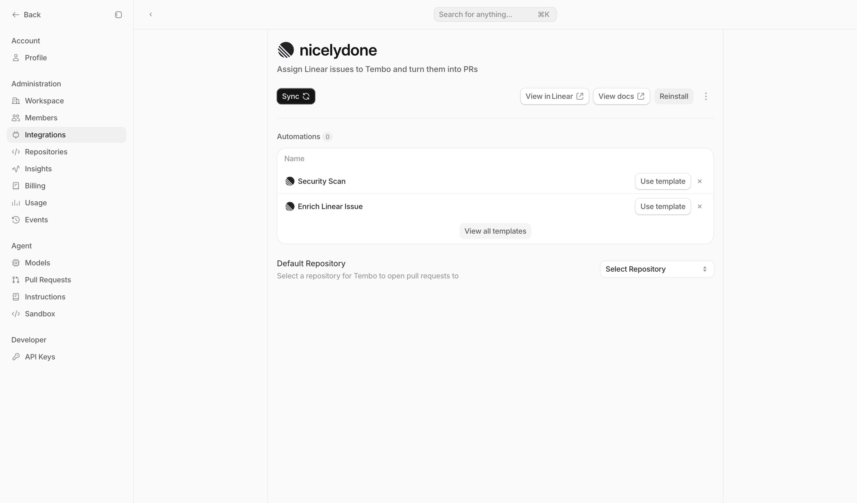
Task: Click the Automations count badge
Action: 327,137
